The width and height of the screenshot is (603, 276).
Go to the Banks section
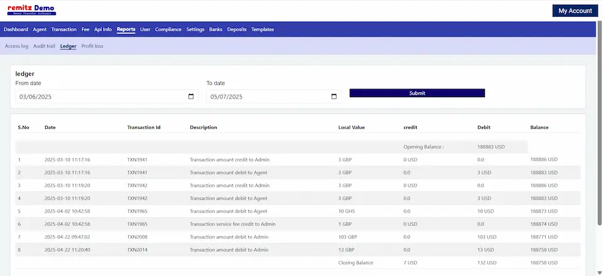click(x=215, y=29)
